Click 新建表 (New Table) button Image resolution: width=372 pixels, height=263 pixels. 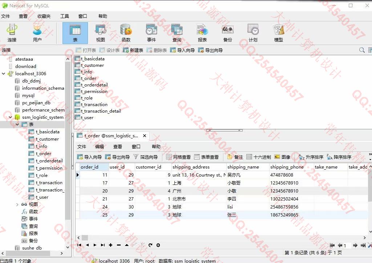coord(133,50)
